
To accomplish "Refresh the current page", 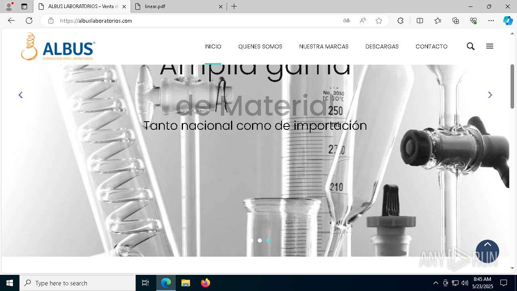I will (x=29, y=21).
